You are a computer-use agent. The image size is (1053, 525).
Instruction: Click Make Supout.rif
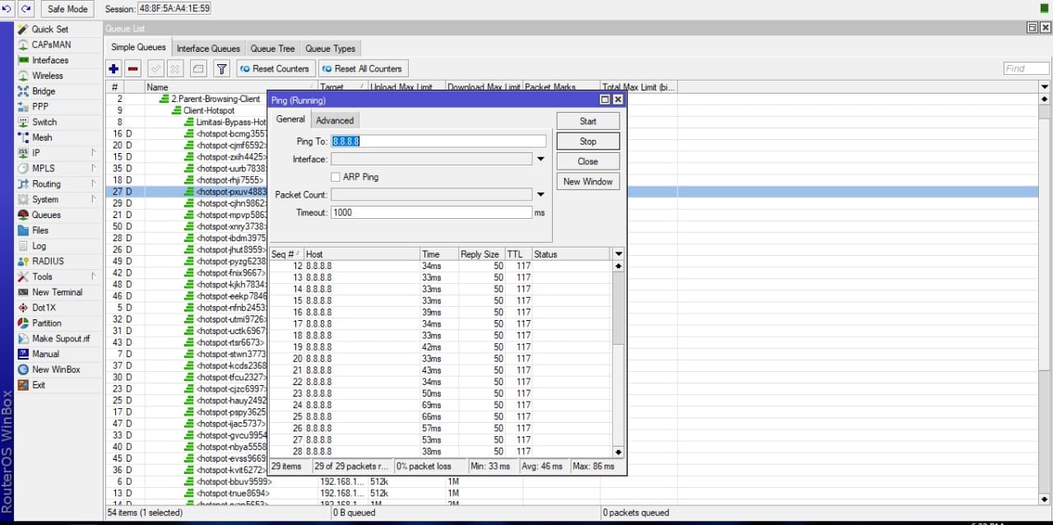coord(61,339)
